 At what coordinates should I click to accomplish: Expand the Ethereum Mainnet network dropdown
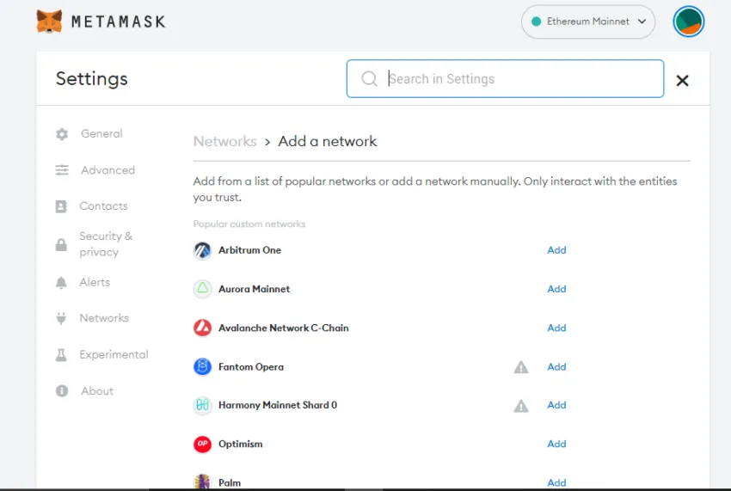point(588,21)
